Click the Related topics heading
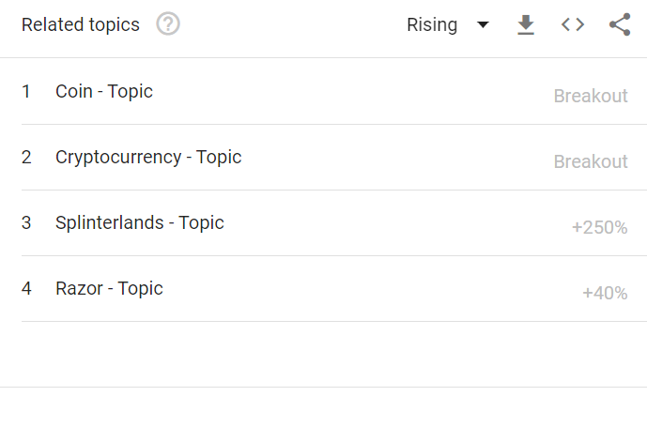 click(81, 24)
